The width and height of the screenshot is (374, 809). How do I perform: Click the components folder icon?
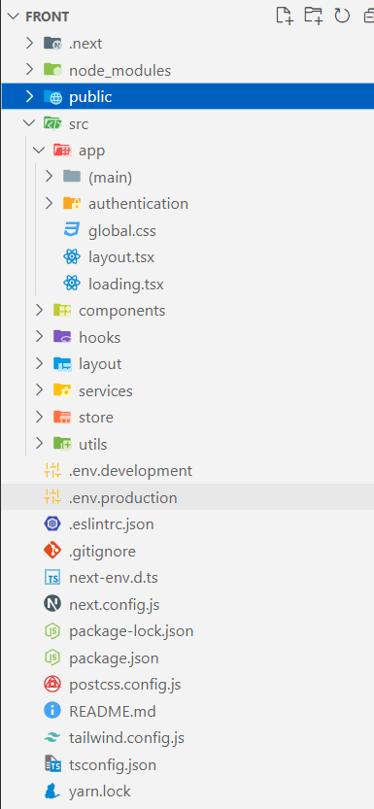pyautogui.click(x=62, y=310)
